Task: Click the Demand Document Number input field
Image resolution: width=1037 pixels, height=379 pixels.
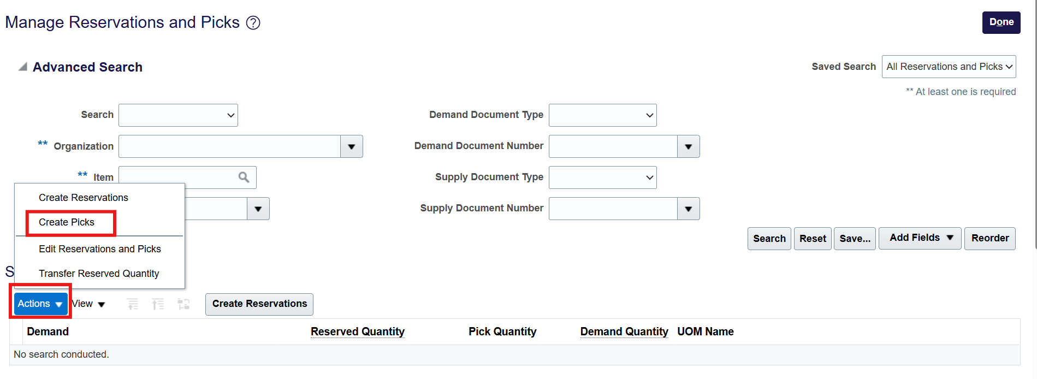Action: [x=613, y=146]
